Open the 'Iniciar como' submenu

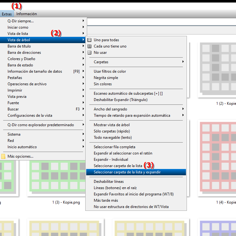click(43, 27)
